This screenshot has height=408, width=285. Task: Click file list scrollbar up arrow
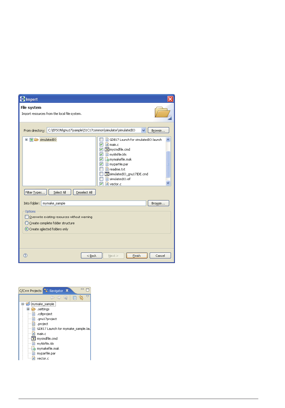tap(168, 140)
